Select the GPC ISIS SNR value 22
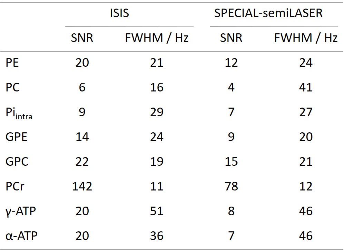 (x=82, y=162)
